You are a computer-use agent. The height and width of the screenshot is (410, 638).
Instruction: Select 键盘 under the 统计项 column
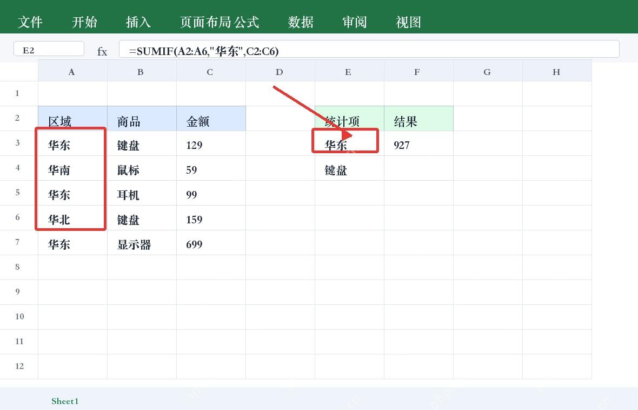[349, 168]
